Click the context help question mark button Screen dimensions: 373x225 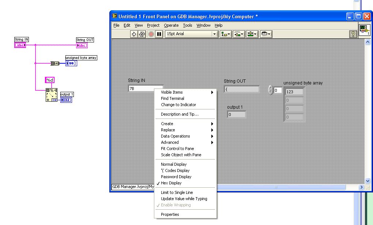pos(353,34)
